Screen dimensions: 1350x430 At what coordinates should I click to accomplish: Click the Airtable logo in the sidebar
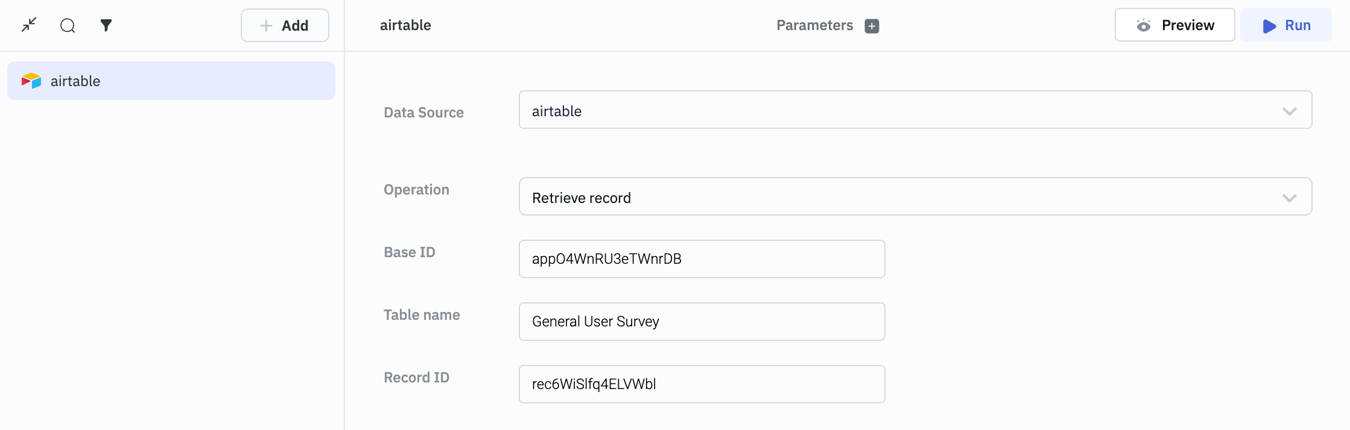tap(31, 81)
